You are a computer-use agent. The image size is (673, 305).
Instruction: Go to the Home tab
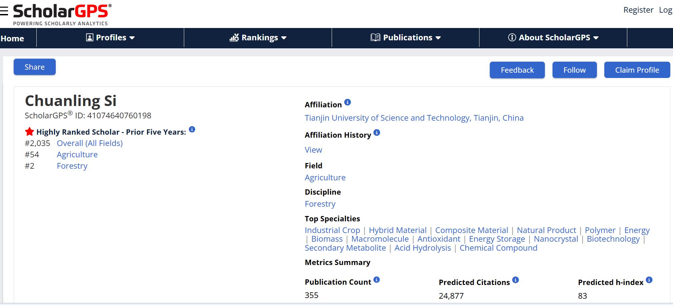point(12,38)
